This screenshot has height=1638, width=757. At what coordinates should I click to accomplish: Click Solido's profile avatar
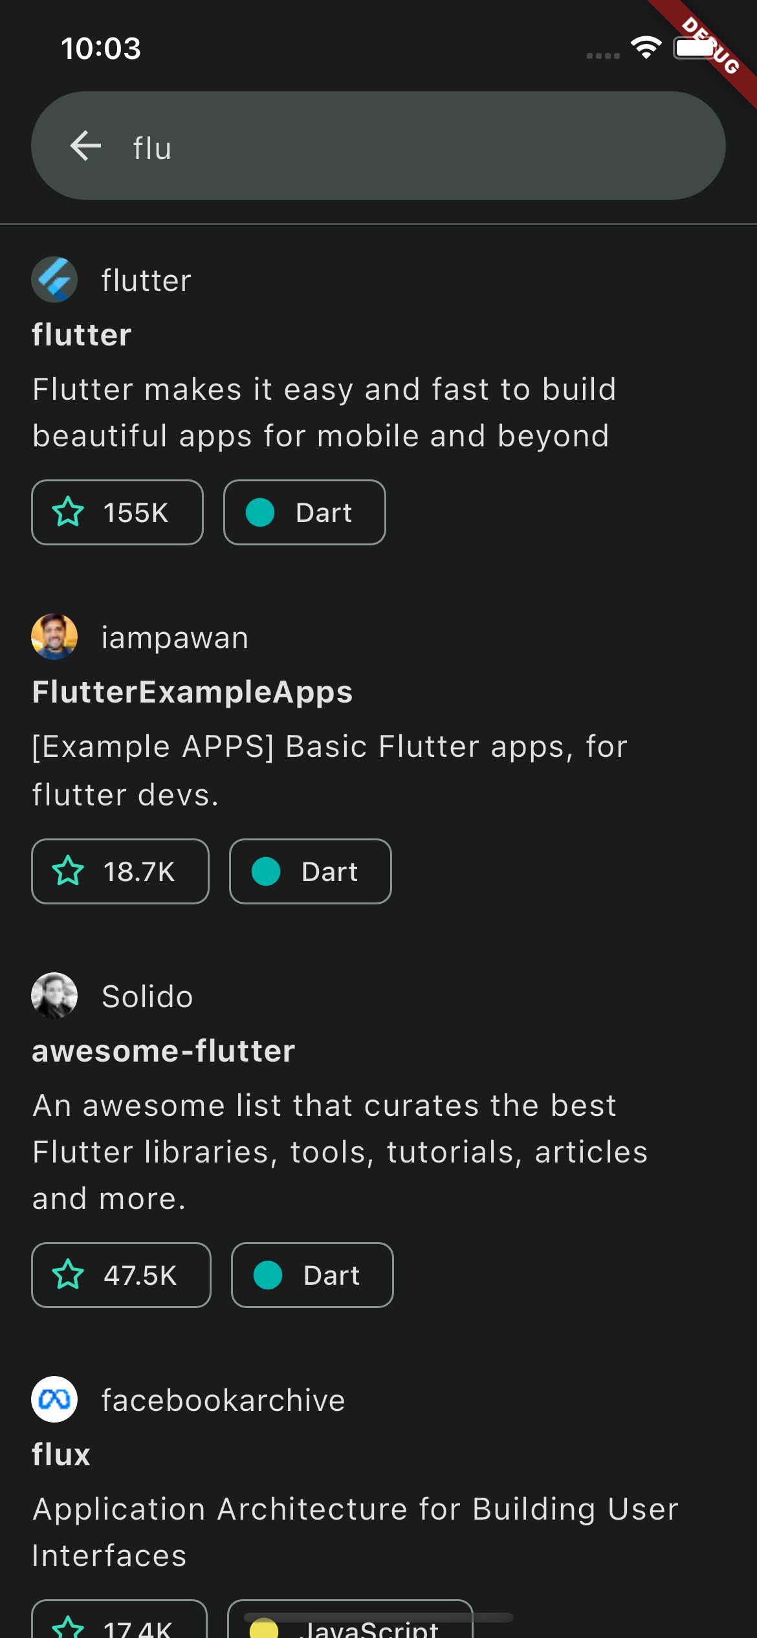tap(54, 995)
